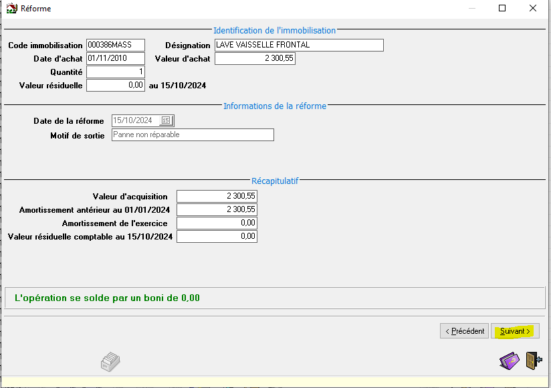Edit the Motif de sortie field

point(193,134)
